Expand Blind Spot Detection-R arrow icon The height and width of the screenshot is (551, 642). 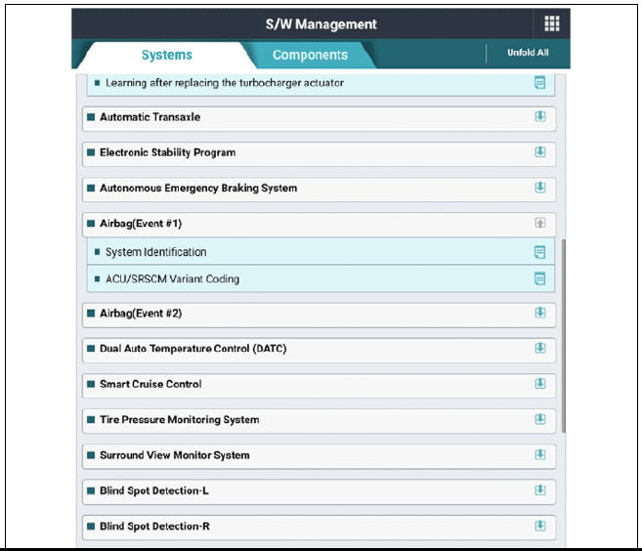pos(540,526)
